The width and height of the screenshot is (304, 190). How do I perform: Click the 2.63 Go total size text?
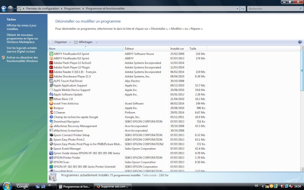pos(163,175)
